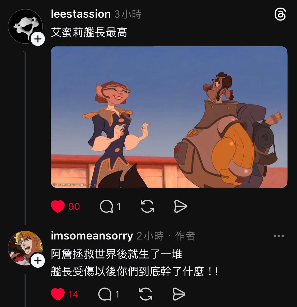
Task: Open leestassion's profile picture
Action: [25, 26]
